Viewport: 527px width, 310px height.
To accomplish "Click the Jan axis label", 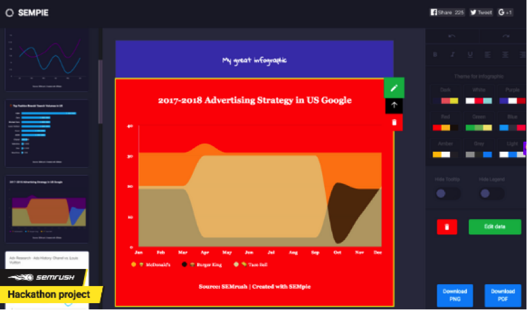I will 138,253.
